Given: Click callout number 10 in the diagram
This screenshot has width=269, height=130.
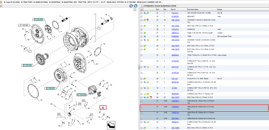Looking at the screenshot, I should pyautogui.click(x=41, y=100).
